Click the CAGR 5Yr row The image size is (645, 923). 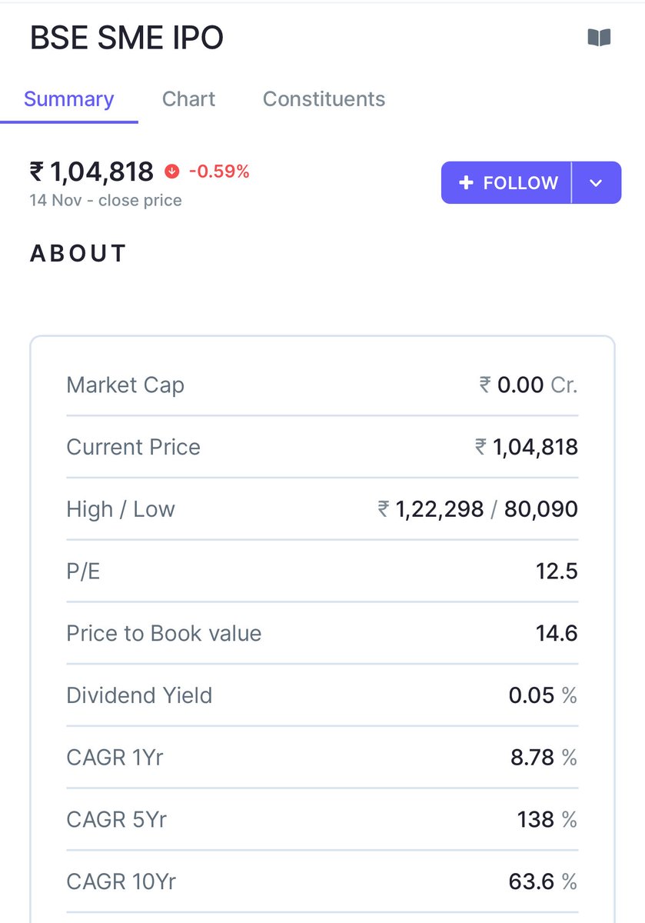322,819
